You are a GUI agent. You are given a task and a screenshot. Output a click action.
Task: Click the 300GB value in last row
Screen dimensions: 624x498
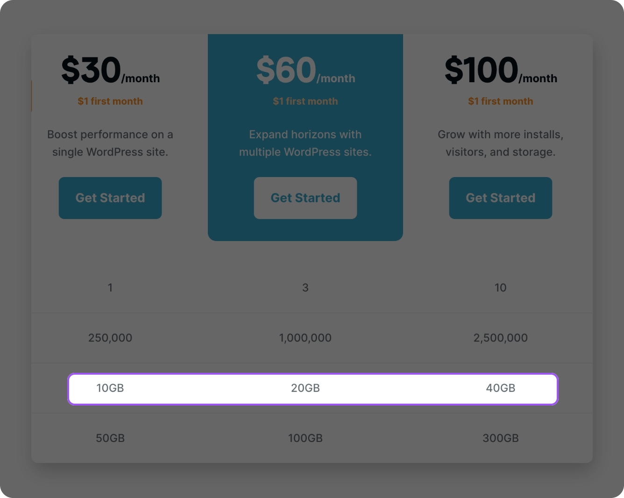coord(501,438)
